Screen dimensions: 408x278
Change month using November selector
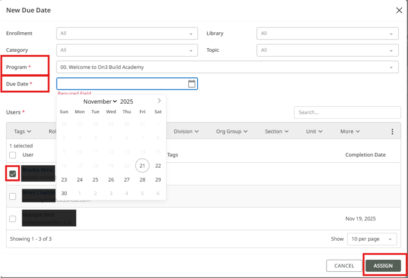pyautogui.click(x=100, y=102)
